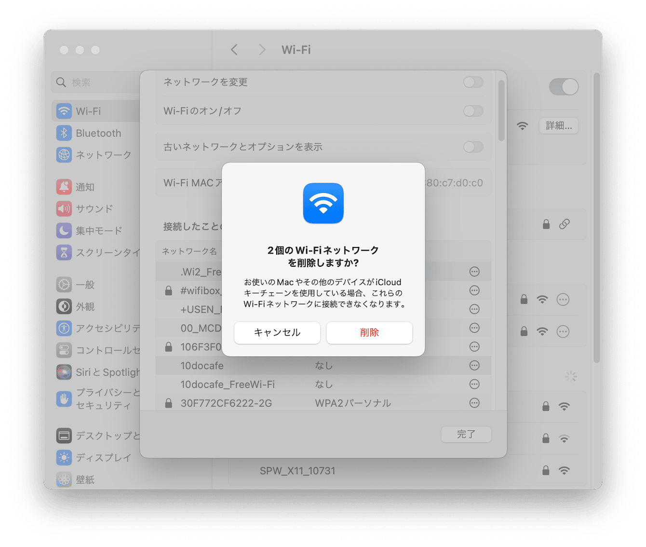Open プライバシーとセキュリティ in the sidebar
646x547 pixels.
coord(95,399)
